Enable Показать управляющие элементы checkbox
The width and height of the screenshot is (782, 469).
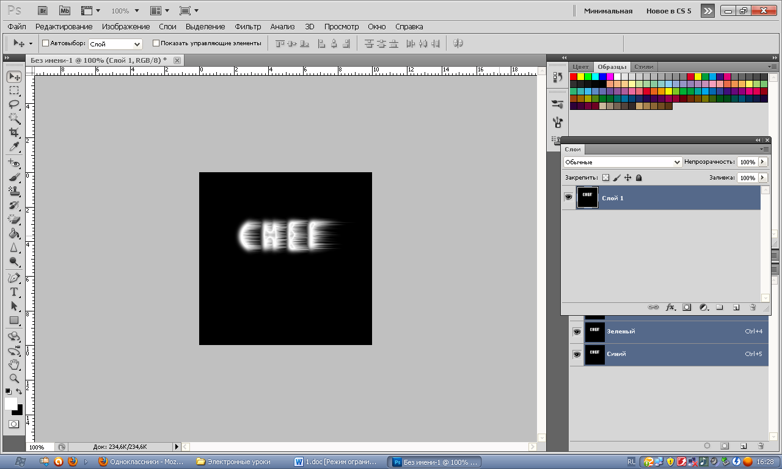156,43
